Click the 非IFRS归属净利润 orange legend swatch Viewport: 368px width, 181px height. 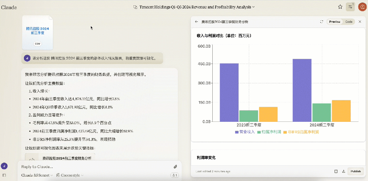pos(285,132)
